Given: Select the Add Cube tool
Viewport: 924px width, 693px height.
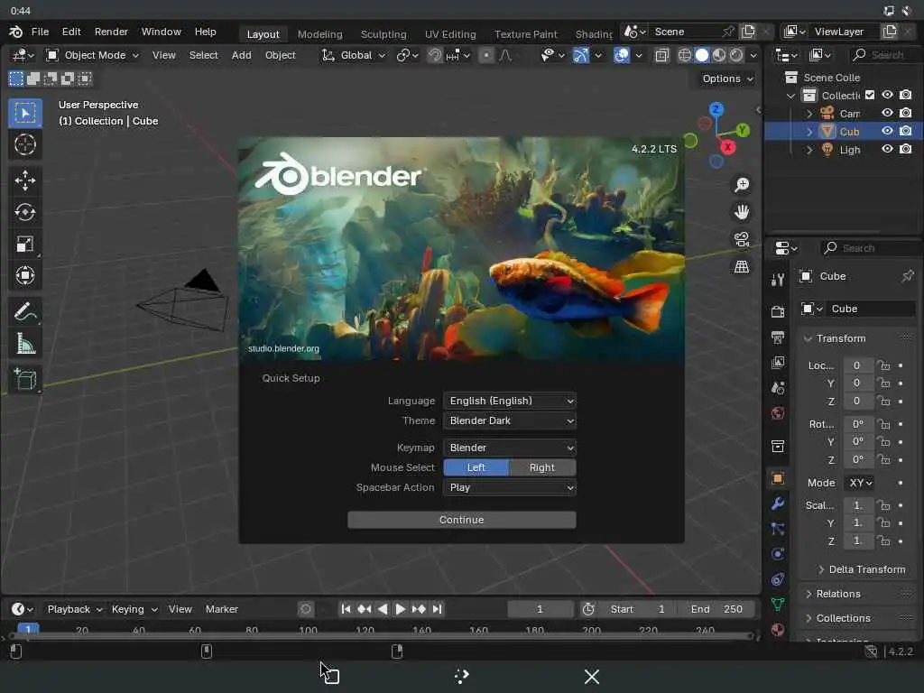Looking at the screenshot, I should coord(24,380).
